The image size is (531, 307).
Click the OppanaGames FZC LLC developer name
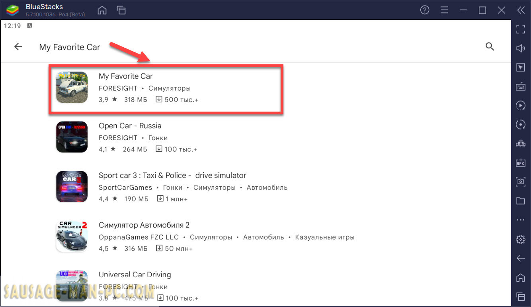(x=139, y=237)
